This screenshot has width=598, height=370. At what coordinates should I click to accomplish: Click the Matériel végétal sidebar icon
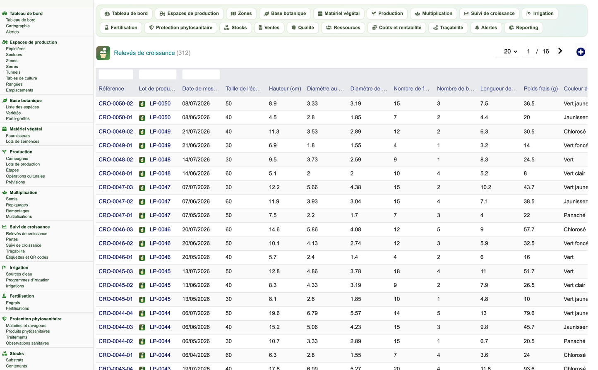5,129
